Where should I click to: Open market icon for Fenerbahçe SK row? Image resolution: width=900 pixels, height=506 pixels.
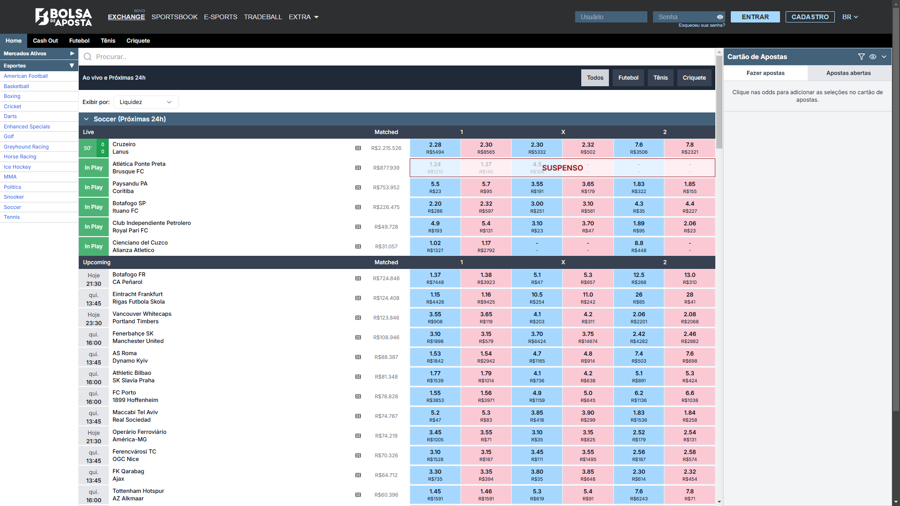358,337
